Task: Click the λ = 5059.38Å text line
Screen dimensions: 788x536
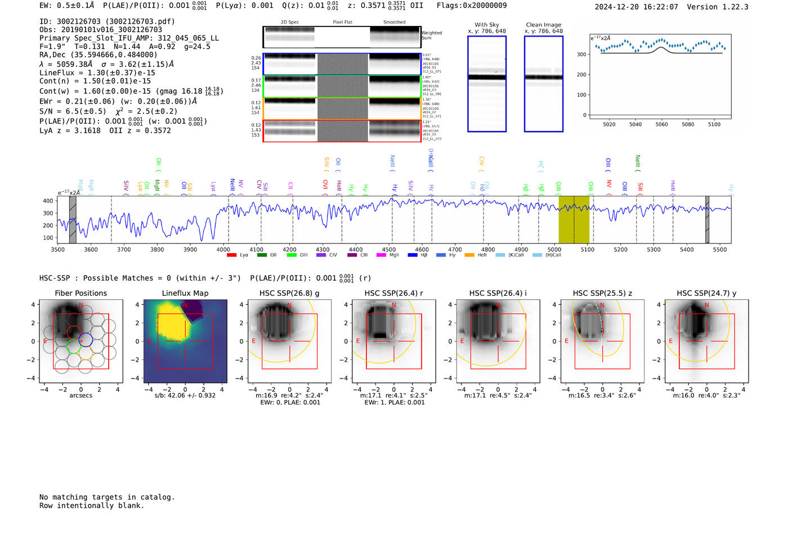Action: point(107,64)
